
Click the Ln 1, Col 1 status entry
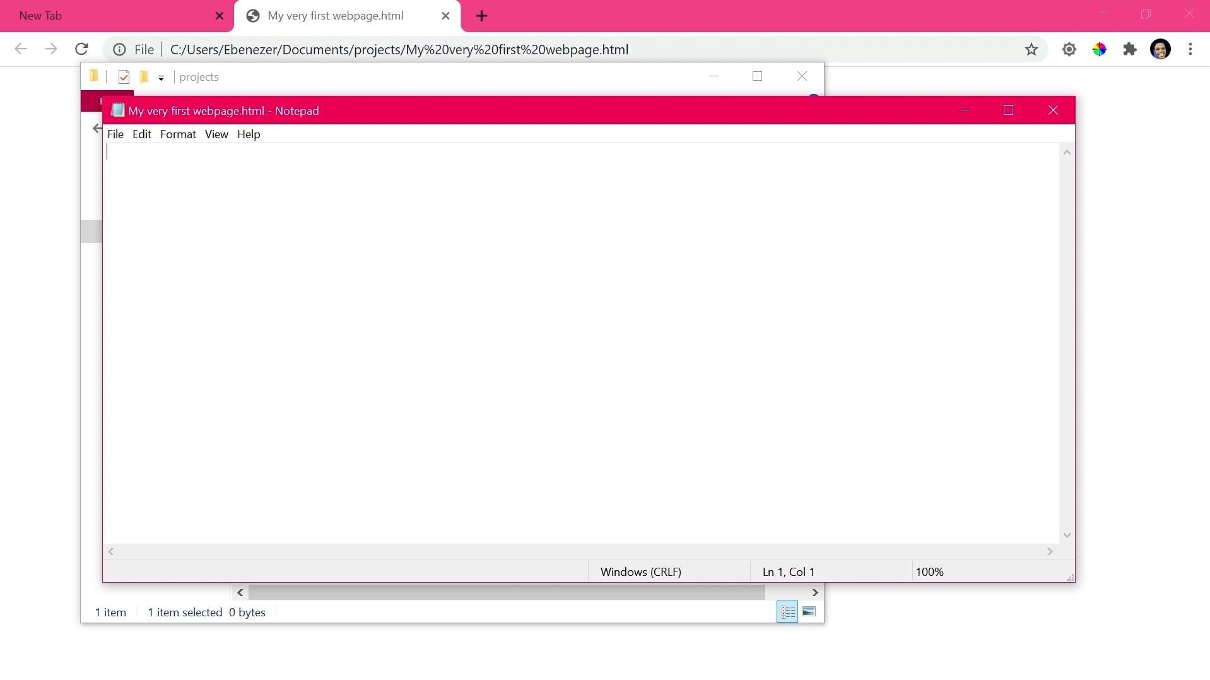(789, 572)
